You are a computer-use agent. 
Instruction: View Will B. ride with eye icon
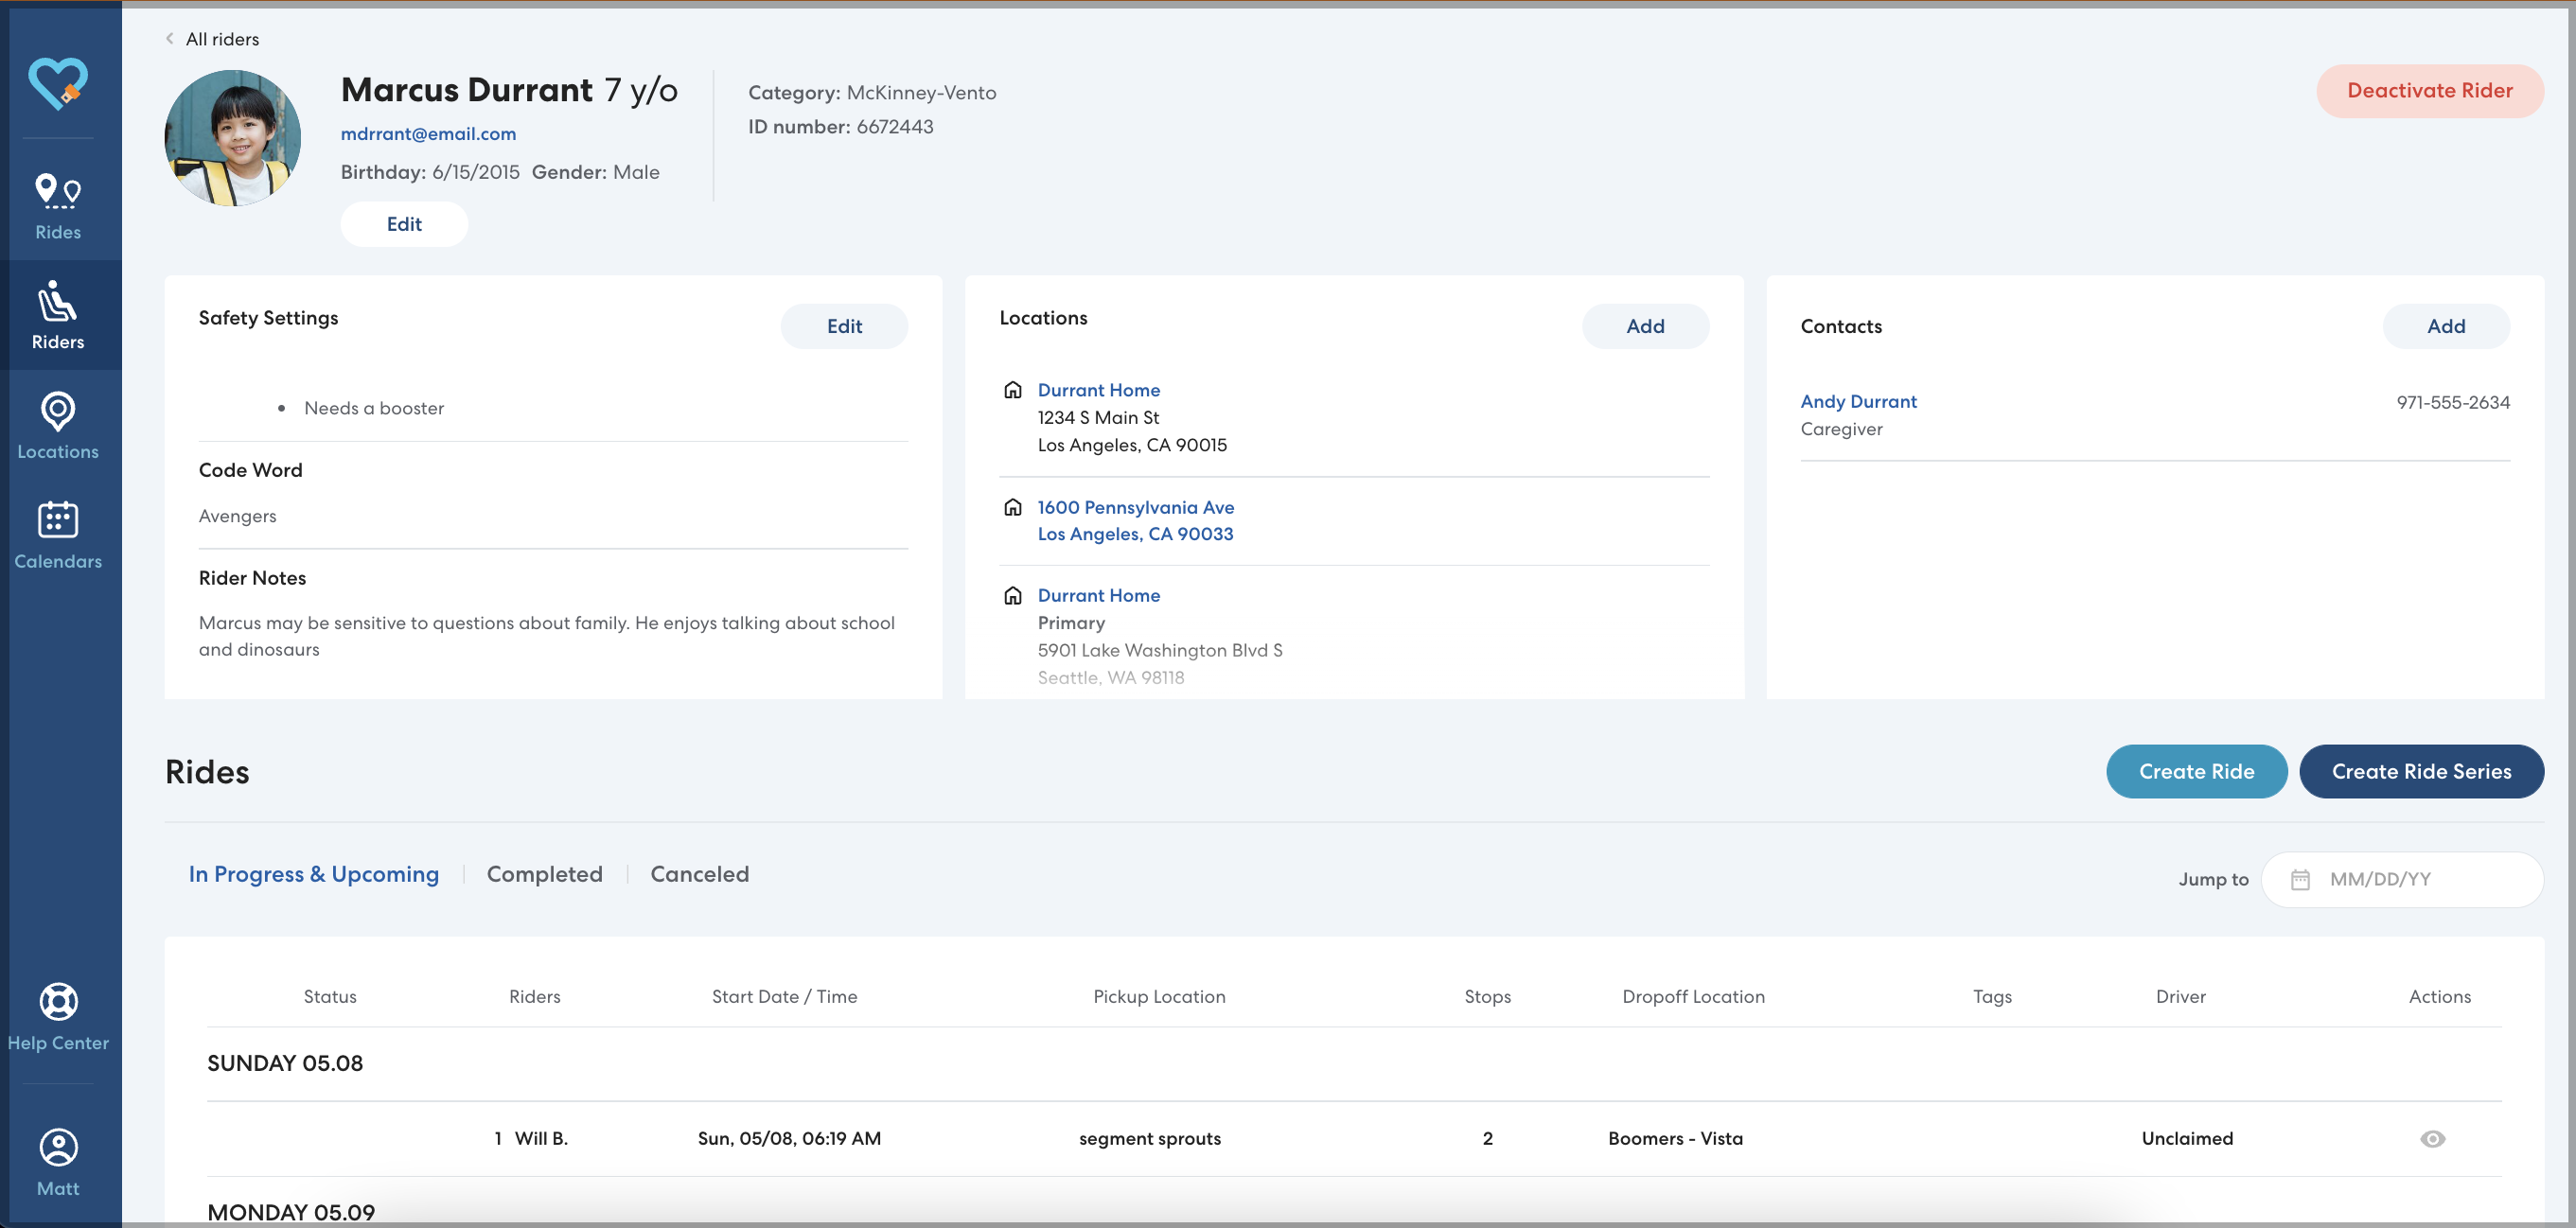point(2432,1139)
